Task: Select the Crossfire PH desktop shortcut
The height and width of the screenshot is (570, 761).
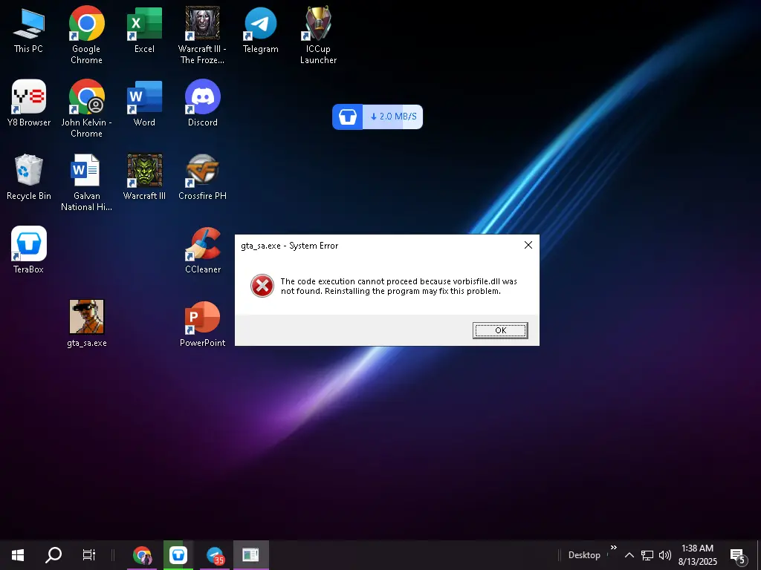Action: 202,177
